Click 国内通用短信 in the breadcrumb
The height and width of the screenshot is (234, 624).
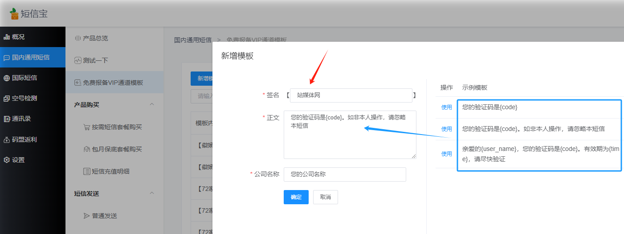tap(193, 40)
